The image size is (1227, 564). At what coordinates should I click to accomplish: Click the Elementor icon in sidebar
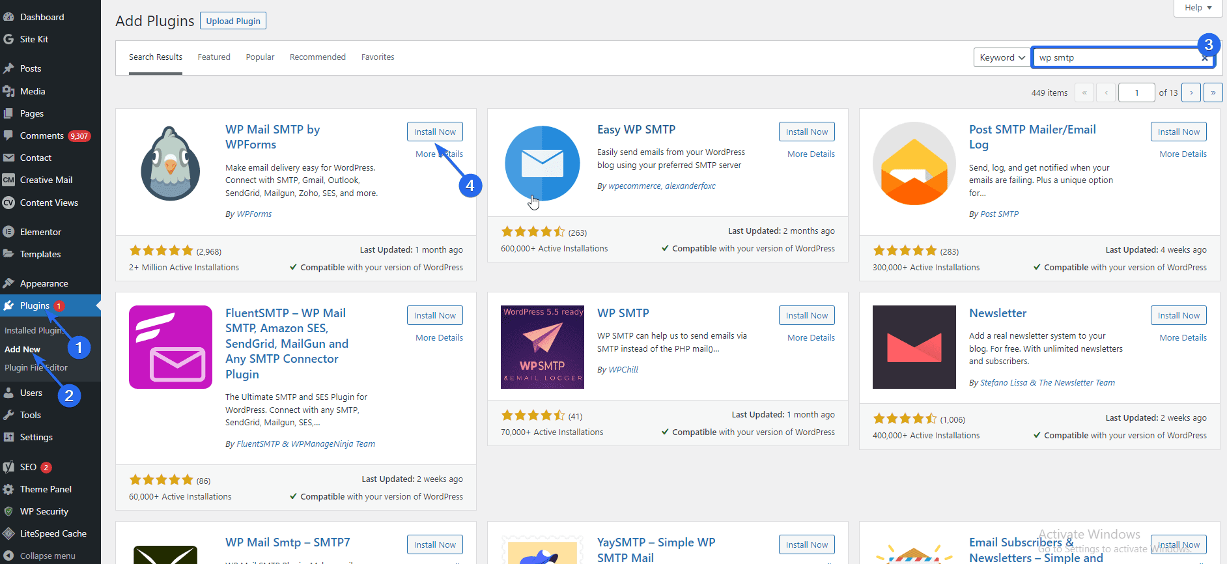coord(8,232)
